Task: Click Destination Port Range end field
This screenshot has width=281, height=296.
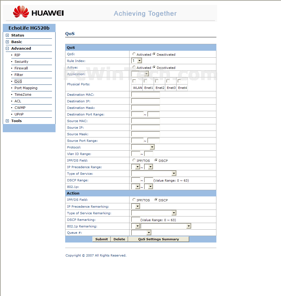Action: [x=154, y=114]
